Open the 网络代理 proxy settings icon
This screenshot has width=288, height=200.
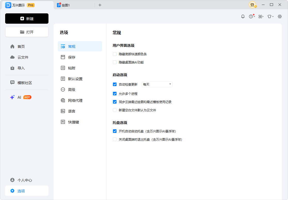click(63, 100)
